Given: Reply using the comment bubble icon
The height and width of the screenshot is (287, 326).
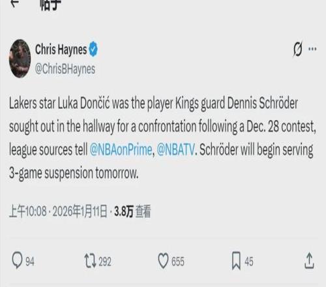Looking at the screenshot, I should tap(17, 260).
